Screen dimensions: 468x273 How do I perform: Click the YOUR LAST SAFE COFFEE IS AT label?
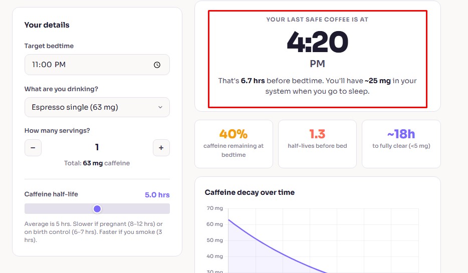pyautogui.click(x=317, y=20)
